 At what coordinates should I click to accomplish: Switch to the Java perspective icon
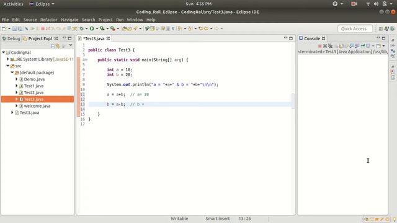click(386, 29)
